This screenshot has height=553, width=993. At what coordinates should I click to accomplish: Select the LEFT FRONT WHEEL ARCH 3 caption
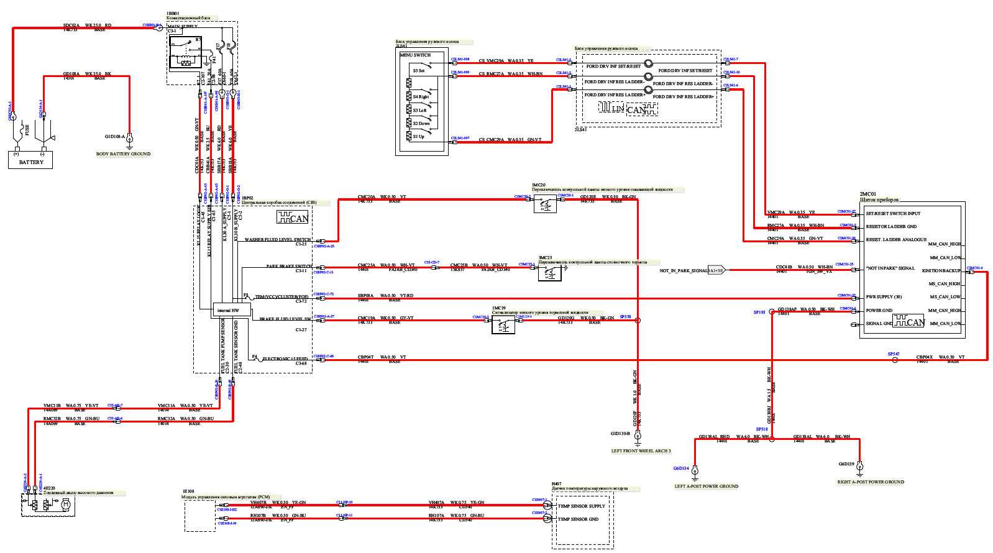[x=641, y=450]
